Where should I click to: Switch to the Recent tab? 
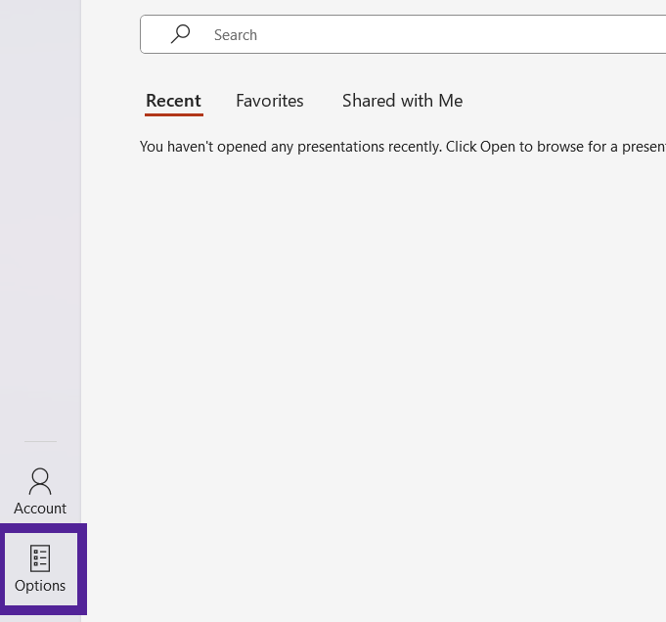173,101
